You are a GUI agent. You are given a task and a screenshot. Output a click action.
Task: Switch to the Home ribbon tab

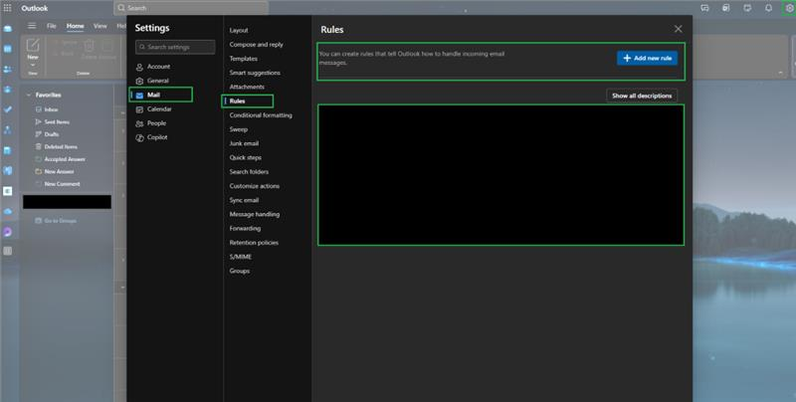[76, 26]
